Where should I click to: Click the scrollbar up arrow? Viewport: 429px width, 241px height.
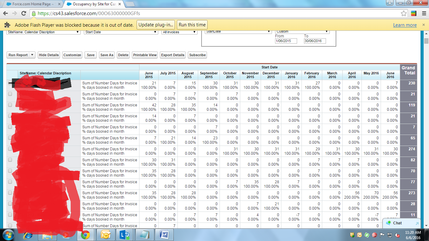pos(426,33)
